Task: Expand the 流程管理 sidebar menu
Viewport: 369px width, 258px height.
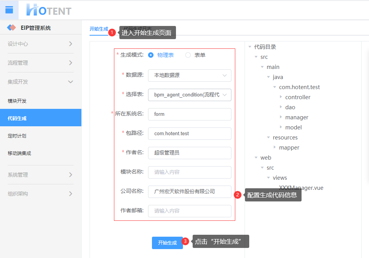Action: point(41,63)
